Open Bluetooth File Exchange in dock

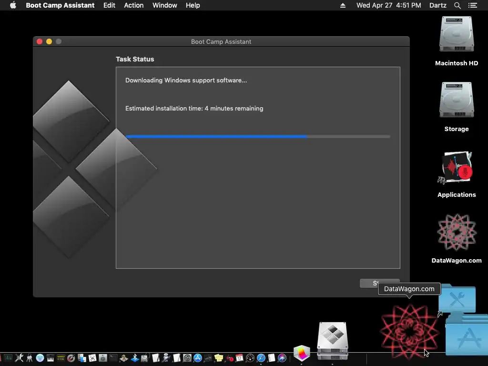pos(135,357)
